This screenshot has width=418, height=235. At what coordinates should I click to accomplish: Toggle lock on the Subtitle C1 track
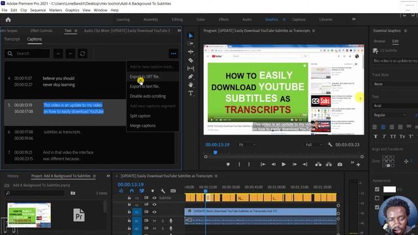tap(129, 198)
